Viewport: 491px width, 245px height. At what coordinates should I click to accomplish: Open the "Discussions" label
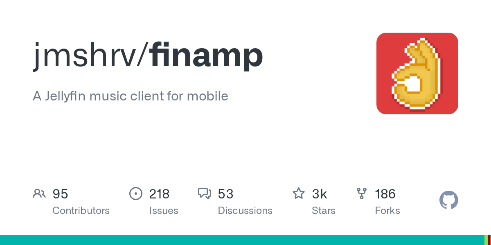click(245, 211)
